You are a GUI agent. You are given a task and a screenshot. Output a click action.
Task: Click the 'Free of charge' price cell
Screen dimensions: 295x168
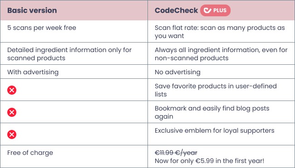[x=30, y=153]
